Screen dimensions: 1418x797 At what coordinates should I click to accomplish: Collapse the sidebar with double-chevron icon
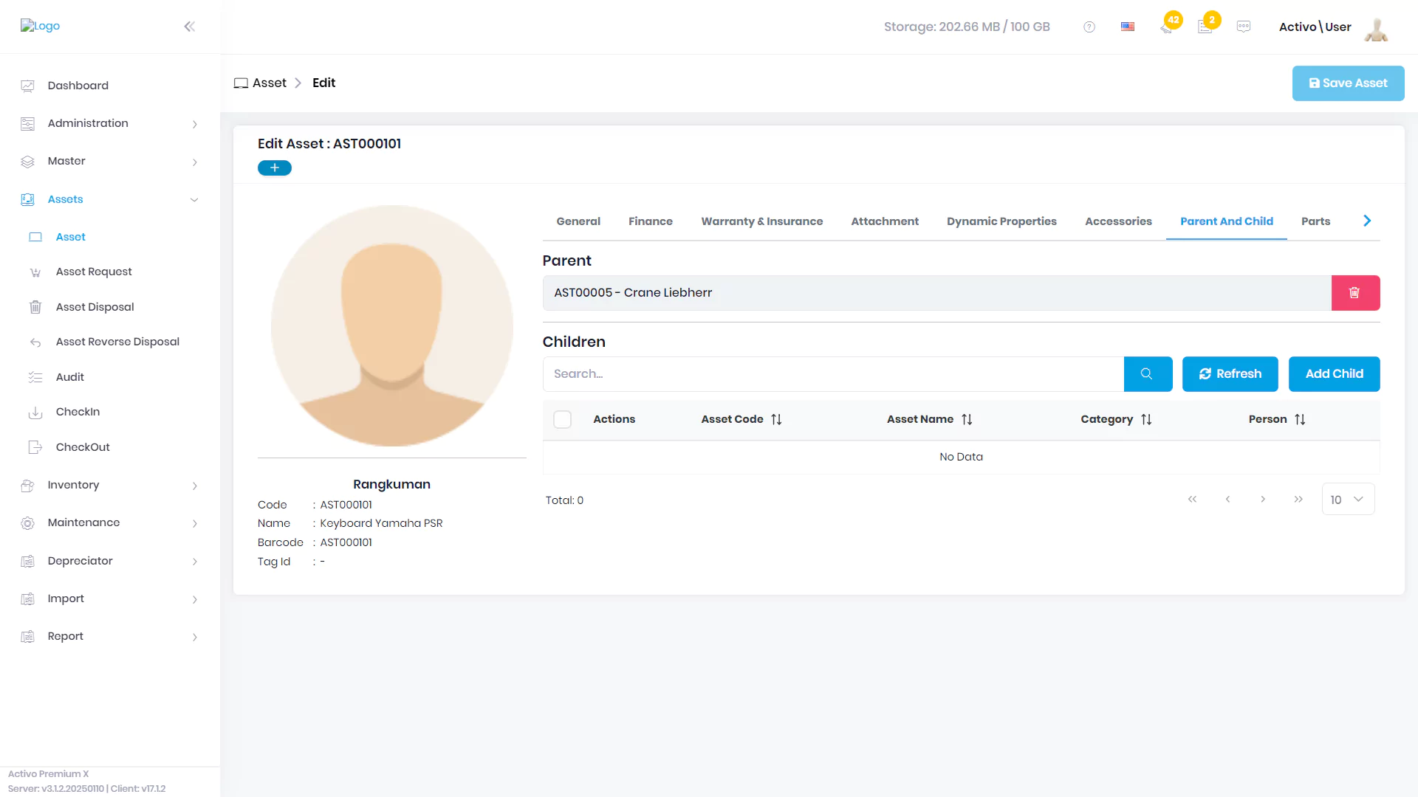(x=189, y=27)
